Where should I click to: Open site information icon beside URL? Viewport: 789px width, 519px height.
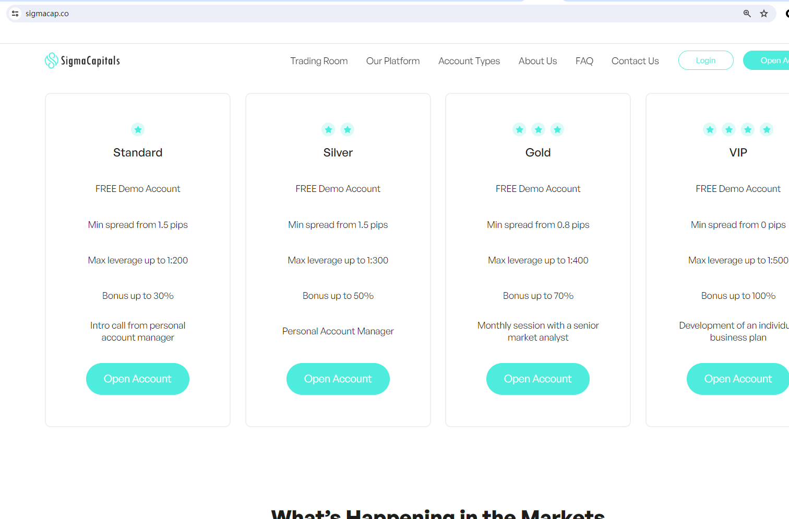(15, 14)
